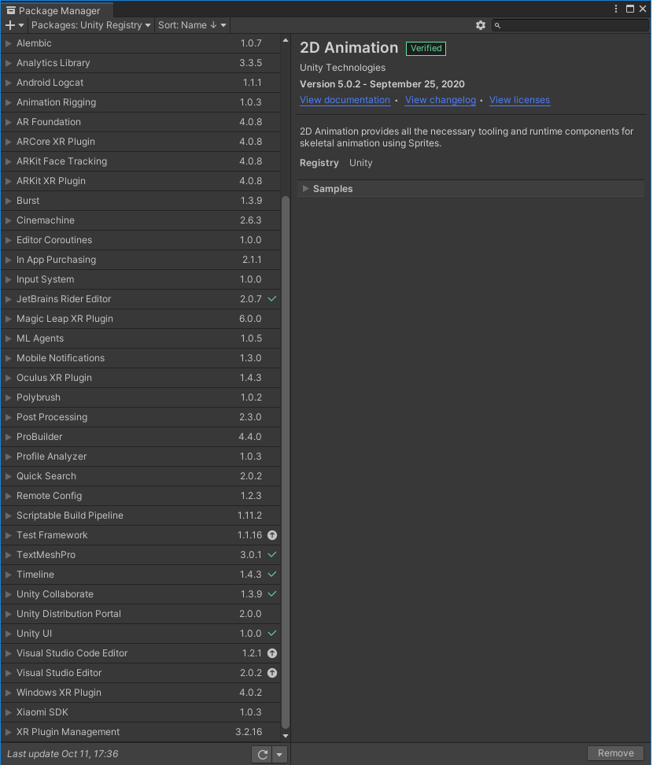Expand the Samples section

[x=306, y=189]
